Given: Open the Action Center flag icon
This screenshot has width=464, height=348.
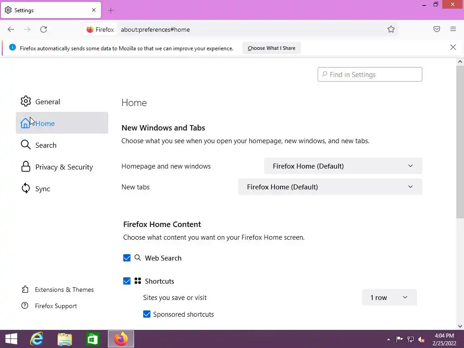Looking at the screenshot, I should (x=399, y=339).
